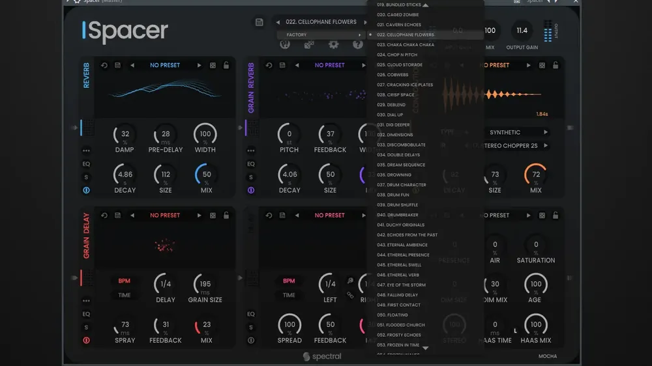Screen dimensions: 652x366
Task: Choose preset 028. Crisp Space
Action: tap(425, 94)
